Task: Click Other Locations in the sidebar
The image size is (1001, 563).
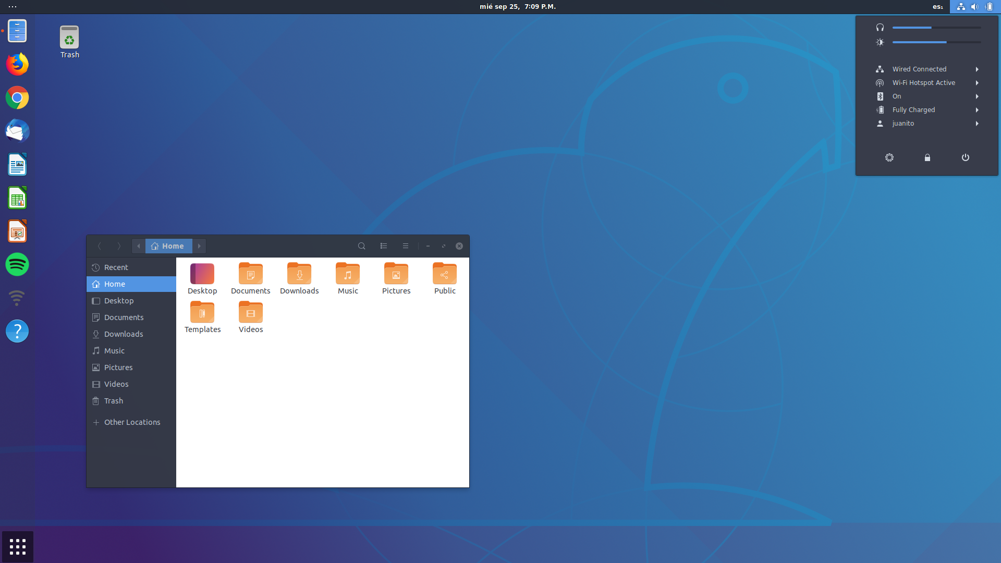Action: tap(132, 422)
